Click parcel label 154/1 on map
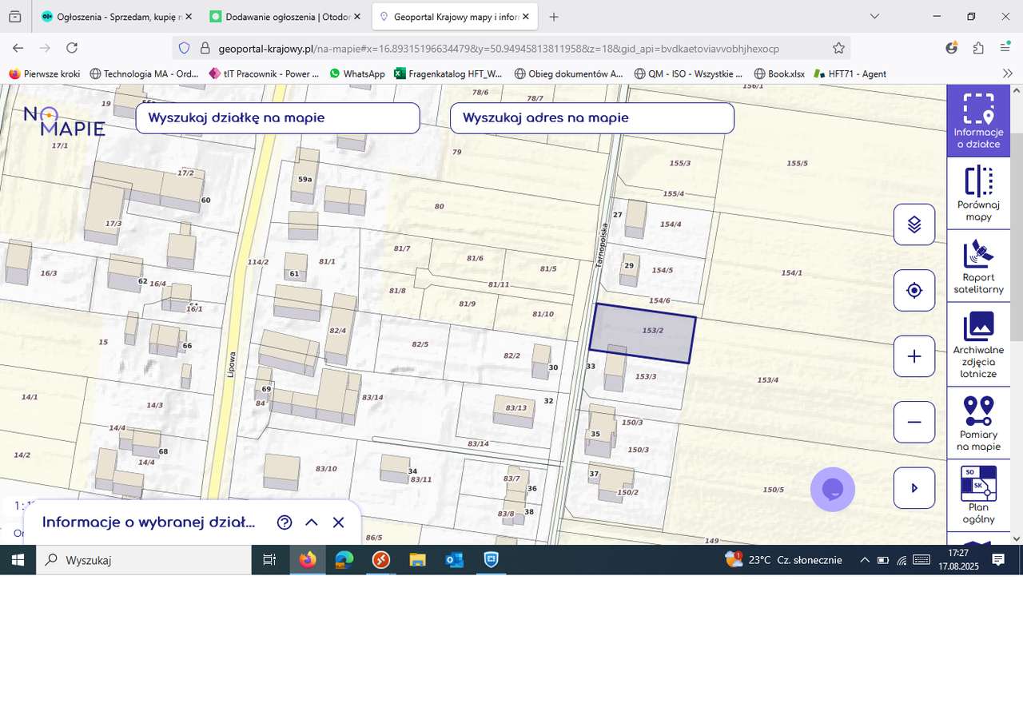Screen dimensions: 1023x711 click(791, 272)
